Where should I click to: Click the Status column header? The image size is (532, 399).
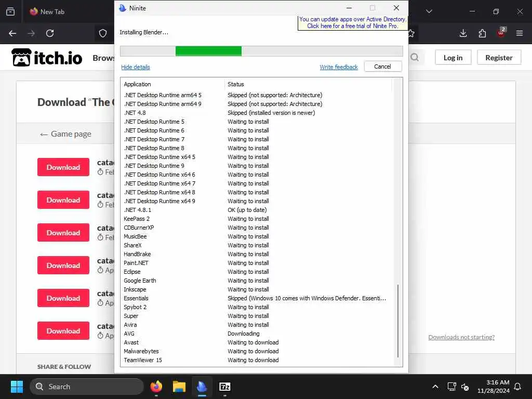coord(308,84)
